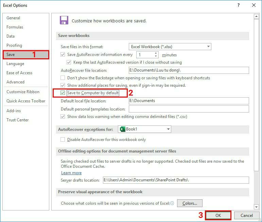The height and width of the screenshot is (222, 262).
Task: Click the Excel icon beside Book1
Action: click(x=122, y=129)
